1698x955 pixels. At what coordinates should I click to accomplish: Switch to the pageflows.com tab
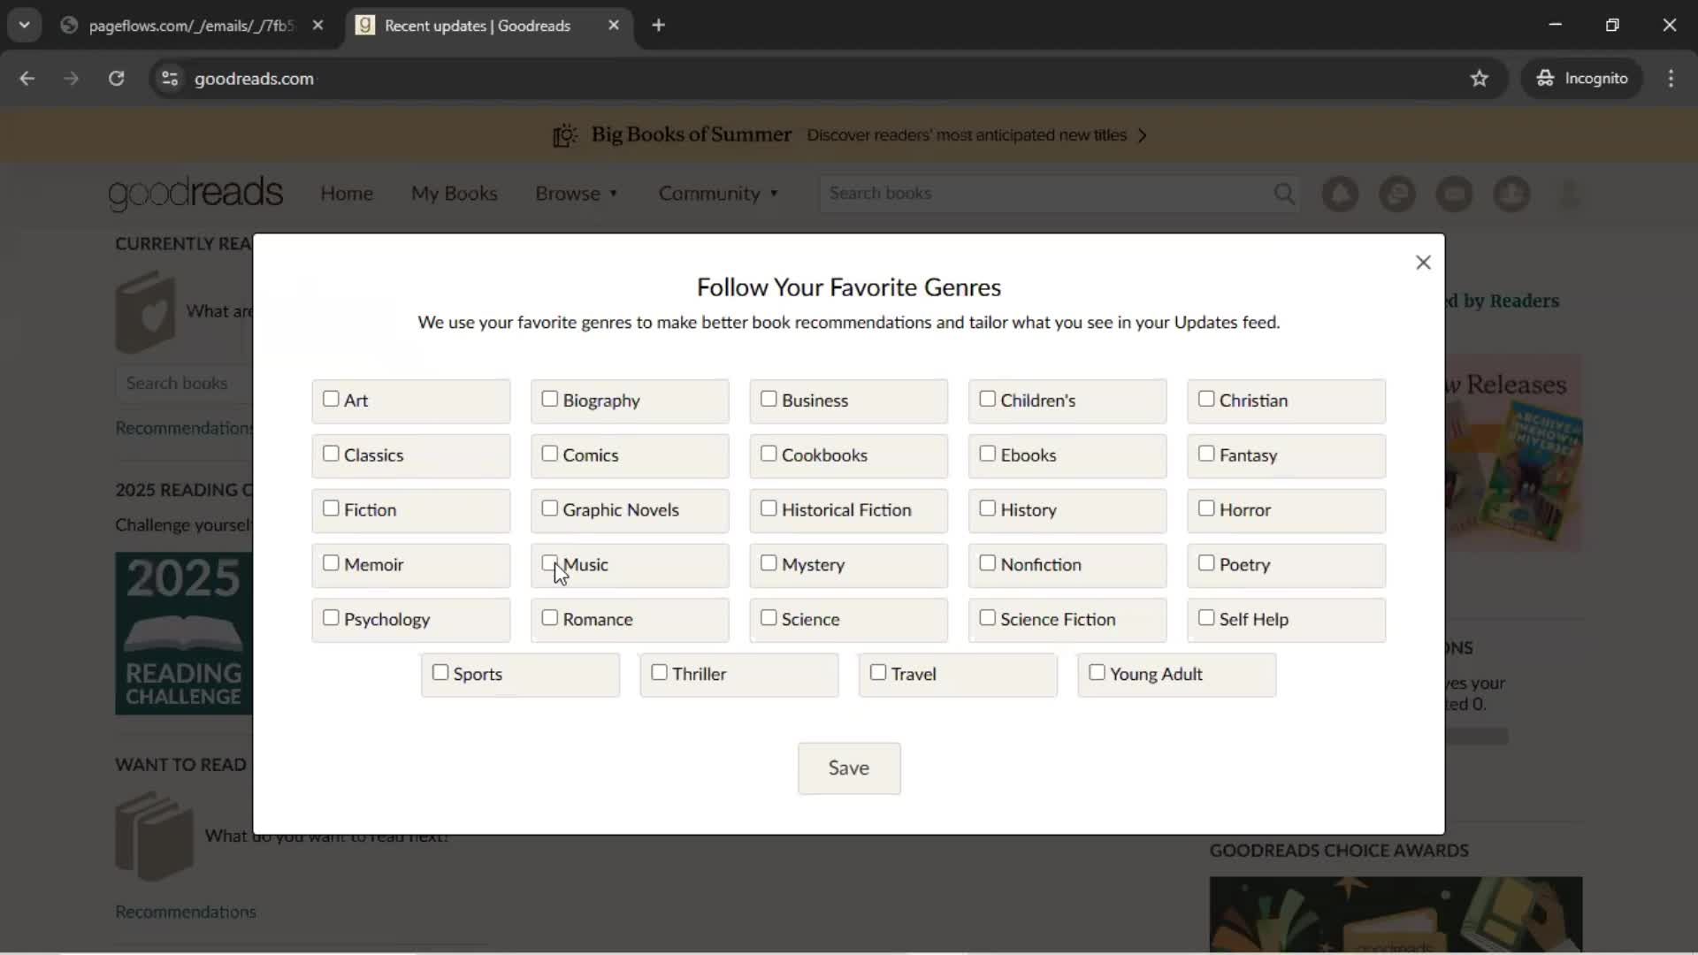click(x=191, y=26)
